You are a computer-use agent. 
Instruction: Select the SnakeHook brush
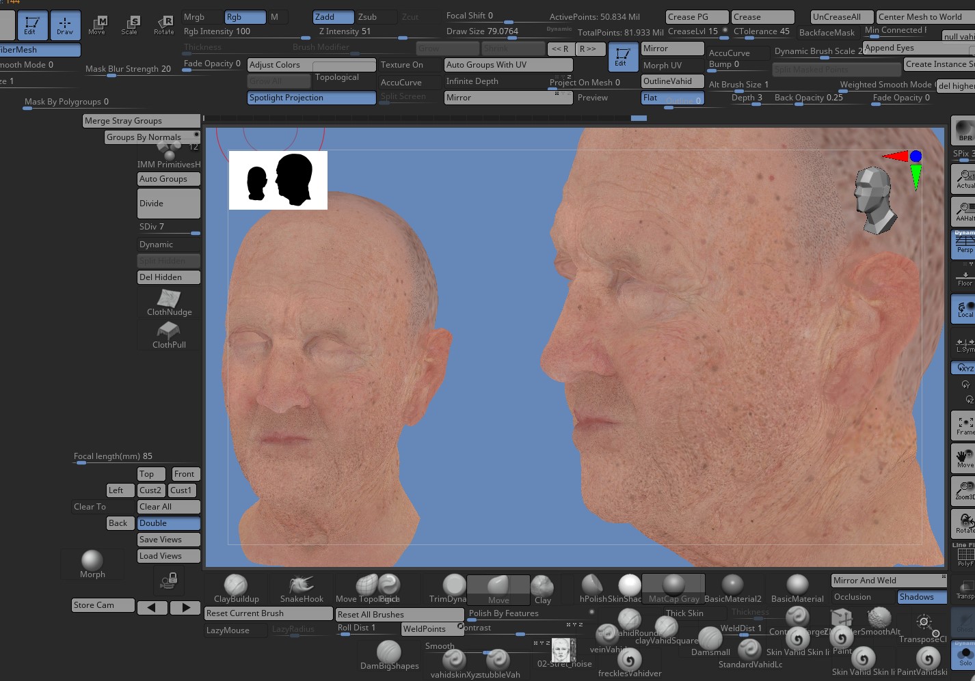tap(301, 586)
